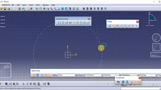Screen dimensions: 161x90
Task: Select the Hexagon tool
Action: [81, 23]
